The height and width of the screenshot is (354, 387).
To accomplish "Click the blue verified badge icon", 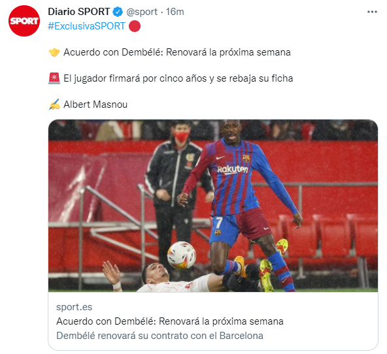I will [118, 12].
